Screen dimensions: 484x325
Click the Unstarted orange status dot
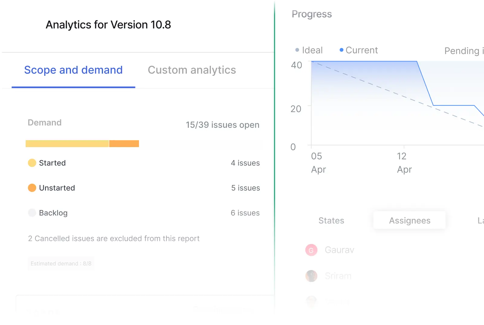tap(32, 188)
